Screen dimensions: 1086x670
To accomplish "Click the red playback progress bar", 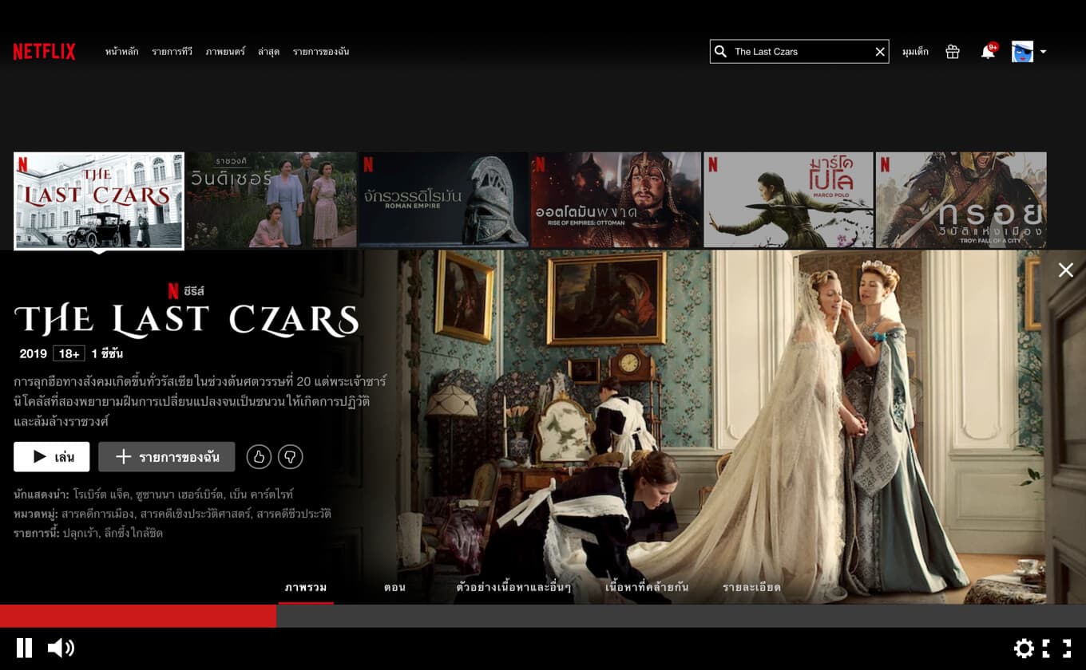I will pos(138,616).
